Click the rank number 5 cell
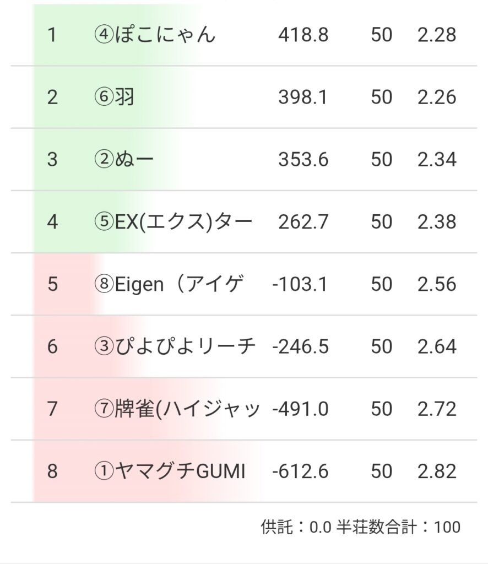The height and width of the screenshot is (564, 488). coord(52,284)
